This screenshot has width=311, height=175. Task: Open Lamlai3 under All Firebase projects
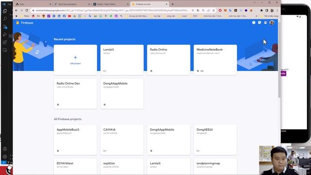click(169, 167)
